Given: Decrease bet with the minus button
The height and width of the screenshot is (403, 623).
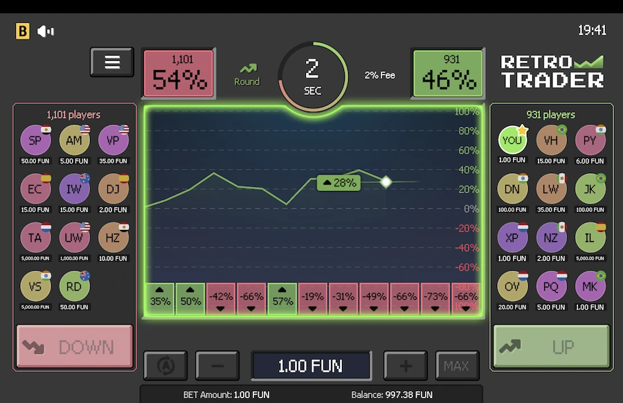Looking at the screenshot, I should pyautogui.click(x=217, y=366).
